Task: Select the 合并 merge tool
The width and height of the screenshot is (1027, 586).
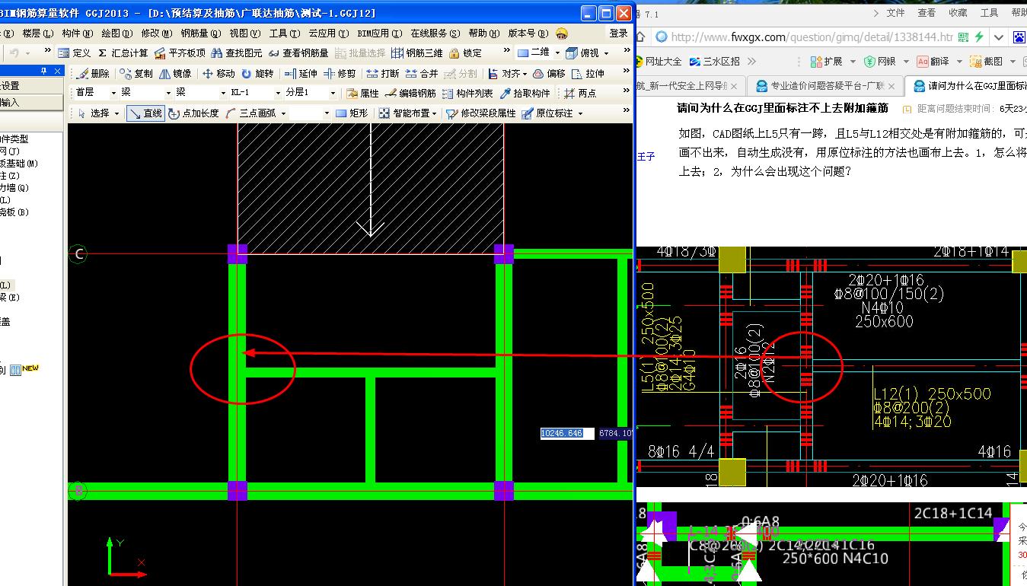Action: pyautogui.click(x=422, y=73)
